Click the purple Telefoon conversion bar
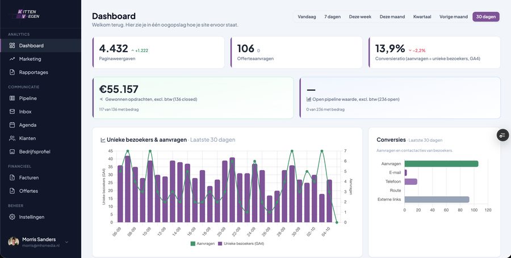Image resolution: width=511 pixels, height=258 pixels. coord(411,181)
